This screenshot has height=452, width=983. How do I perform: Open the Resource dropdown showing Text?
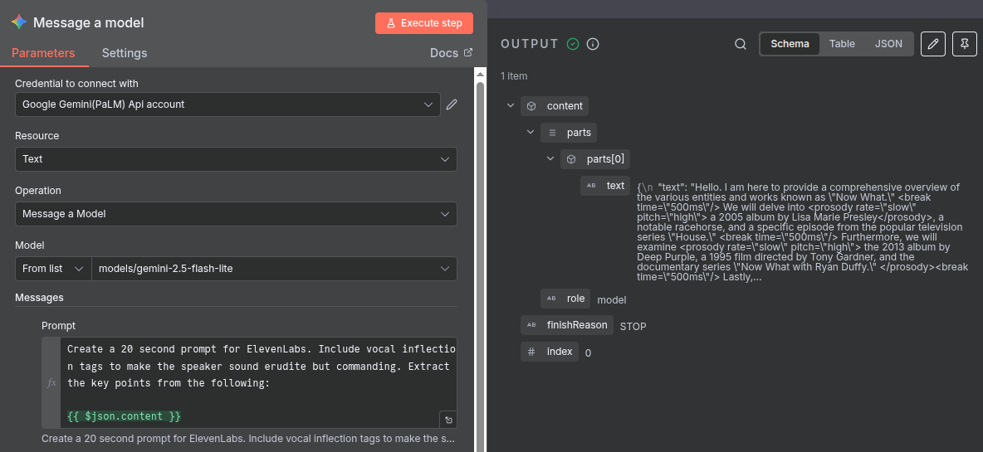[236, 159]
